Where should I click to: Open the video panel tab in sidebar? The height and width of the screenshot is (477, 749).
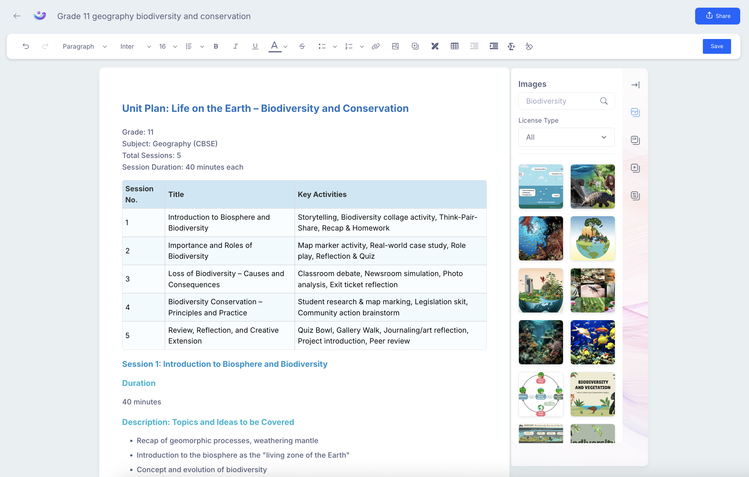tap(635, 168)
